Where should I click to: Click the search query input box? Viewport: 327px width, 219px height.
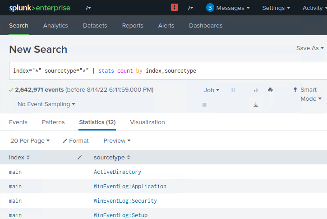tap(168, 71)
